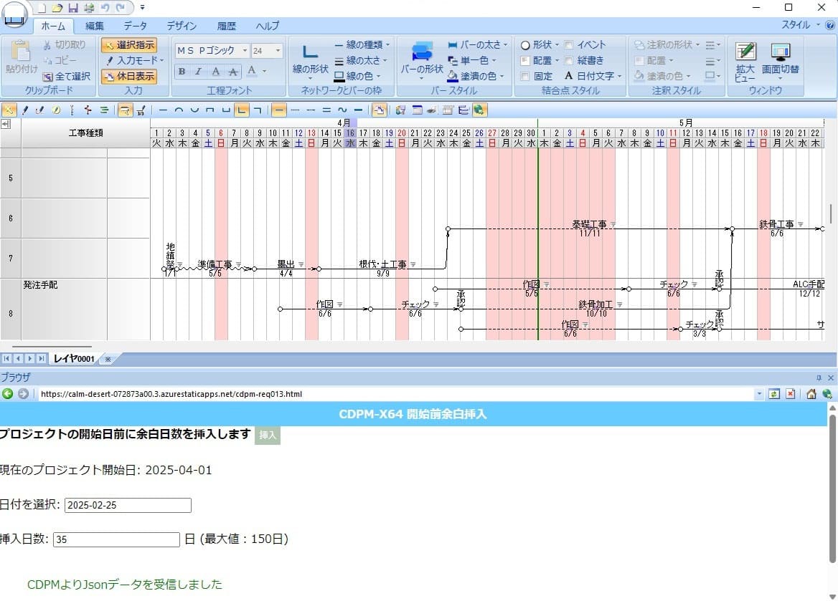Click the Print icon in quick access toolbar
The height and width of the screenshot is (601, 838).
tap(89, 7)
